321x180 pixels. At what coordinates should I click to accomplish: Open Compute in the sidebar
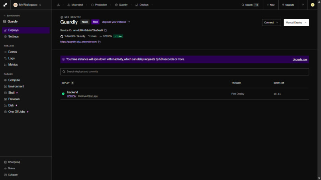pos(26,80)
